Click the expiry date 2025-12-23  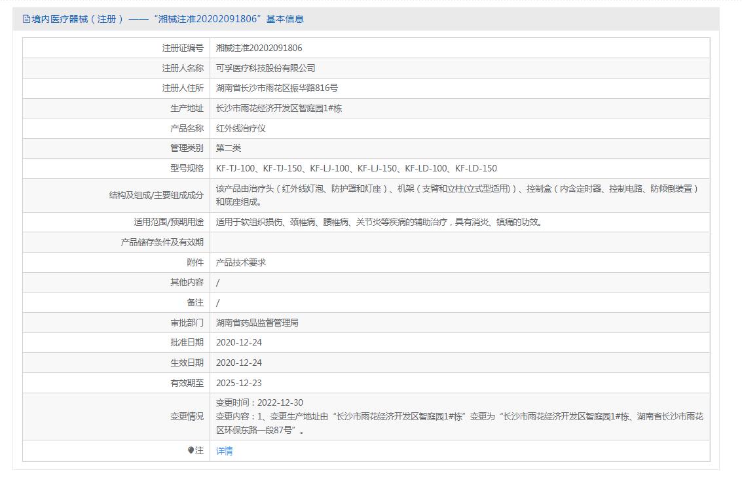[x=239, y=383]
